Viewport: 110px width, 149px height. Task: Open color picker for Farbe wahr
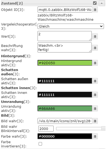(x=95, y=136)
